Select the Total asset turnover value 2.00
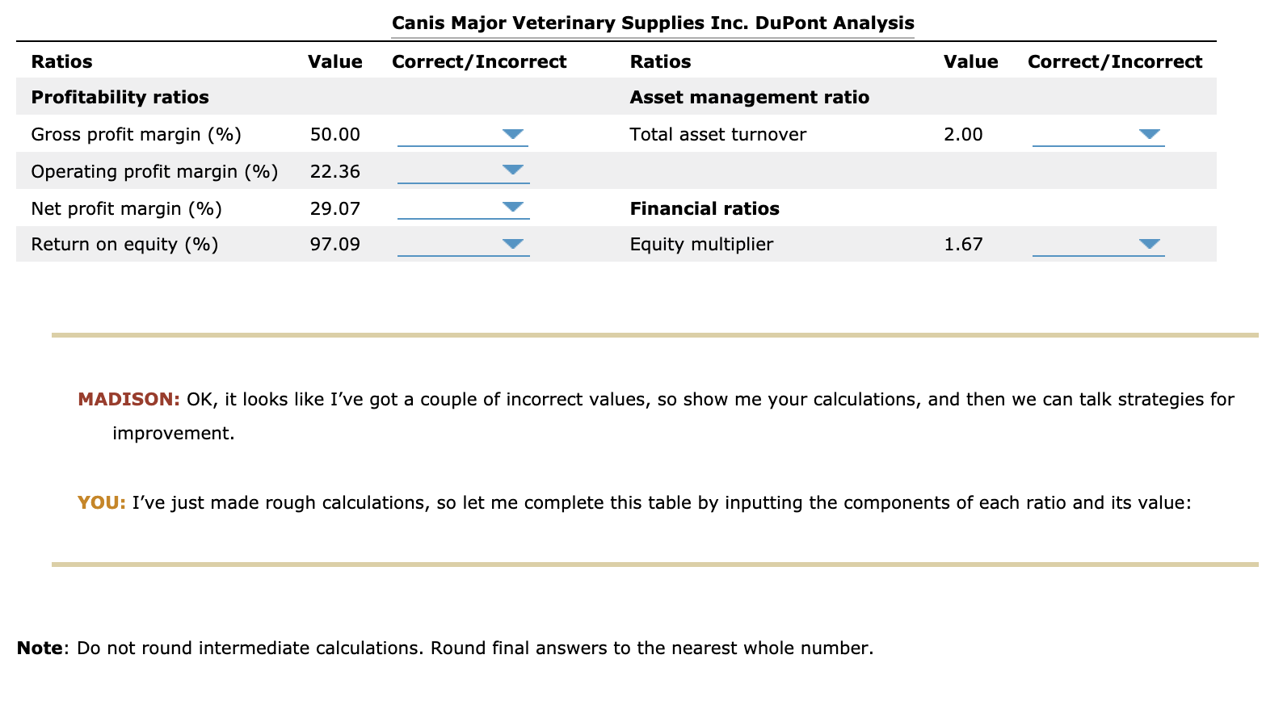The height and width of the screenshot is (701, 1283). pos(963,134)
